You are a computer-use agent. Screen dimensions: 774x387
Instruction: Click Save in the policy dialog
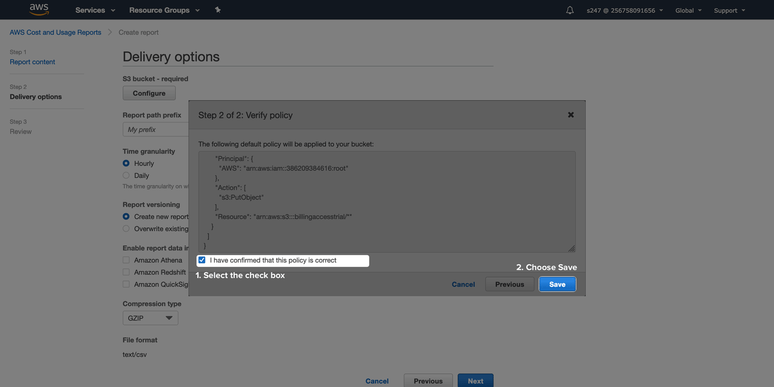[x=557, y=284]
